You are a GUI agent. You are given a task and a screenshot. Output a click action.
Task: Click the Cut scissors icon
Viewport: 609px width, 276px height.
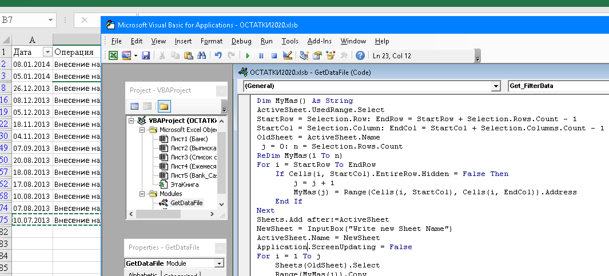coord(162,55)
